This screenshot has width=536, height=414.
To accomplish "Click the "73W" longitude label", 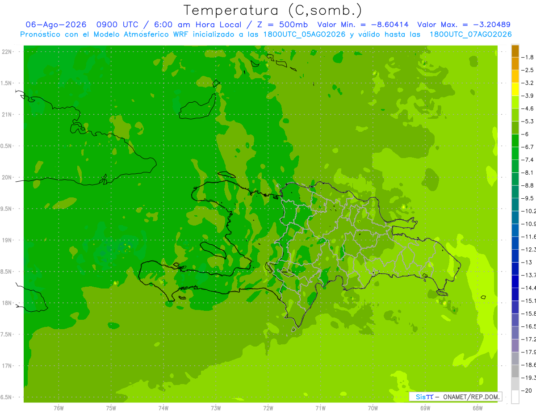I will pos(216,408).
